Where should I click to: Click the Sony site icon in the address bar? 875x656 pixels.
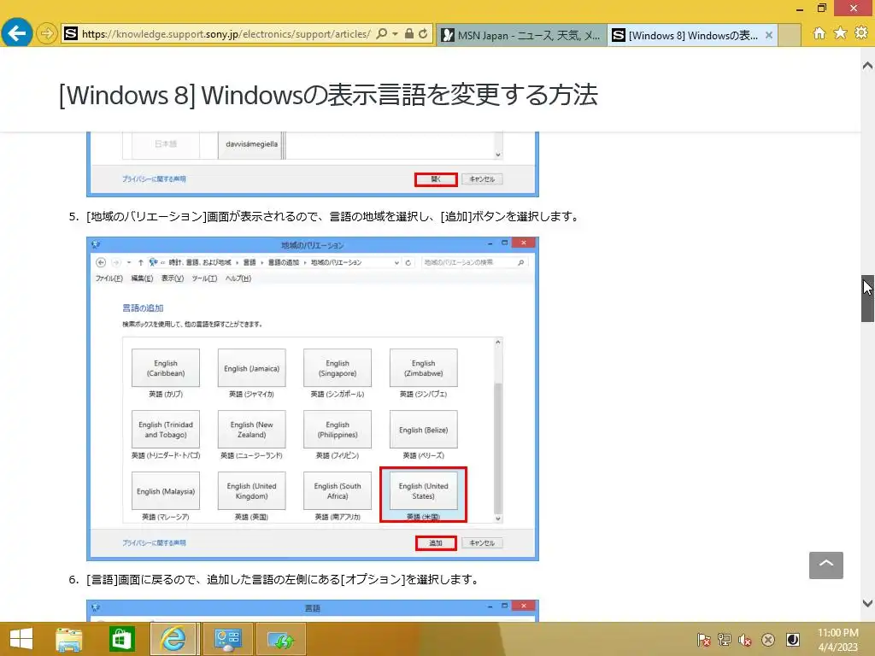tap(71, 34)
